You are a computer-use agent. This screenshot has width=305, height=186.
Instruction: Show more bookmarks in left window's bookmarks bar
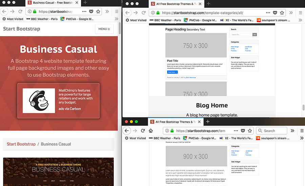117,19
